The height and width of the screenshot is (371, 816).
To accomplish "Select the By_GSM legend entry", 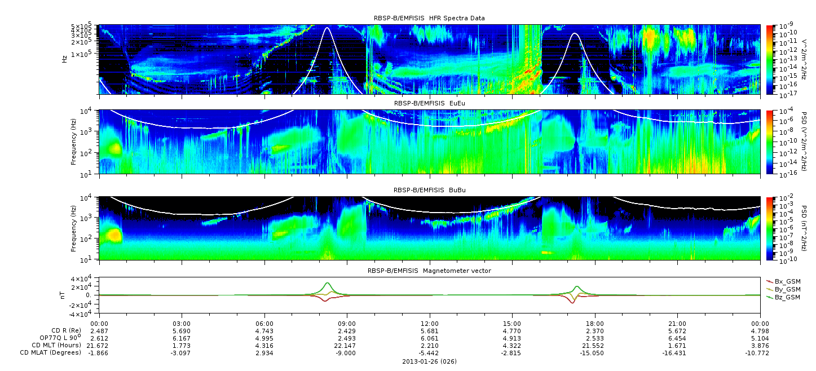I will click(x=783, y=289).
